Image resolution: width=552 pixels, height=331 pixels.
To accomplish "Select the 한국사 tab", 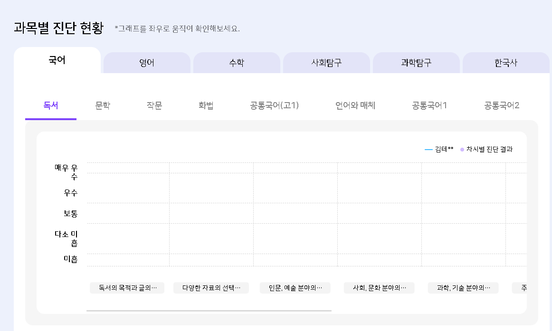I will tap(506, 63).
